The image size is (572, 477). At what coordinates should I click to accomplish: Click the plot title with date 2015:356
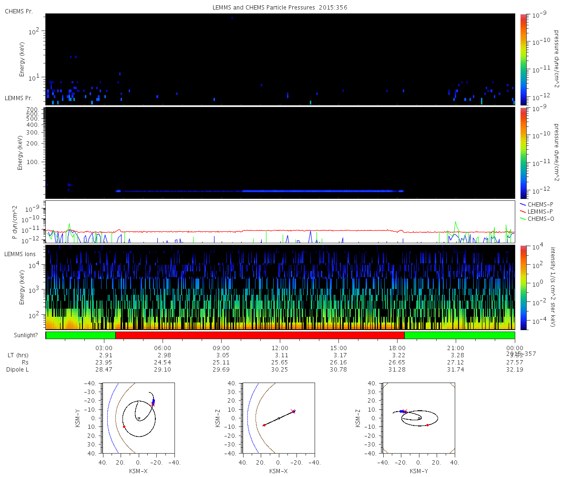point(280,8)
